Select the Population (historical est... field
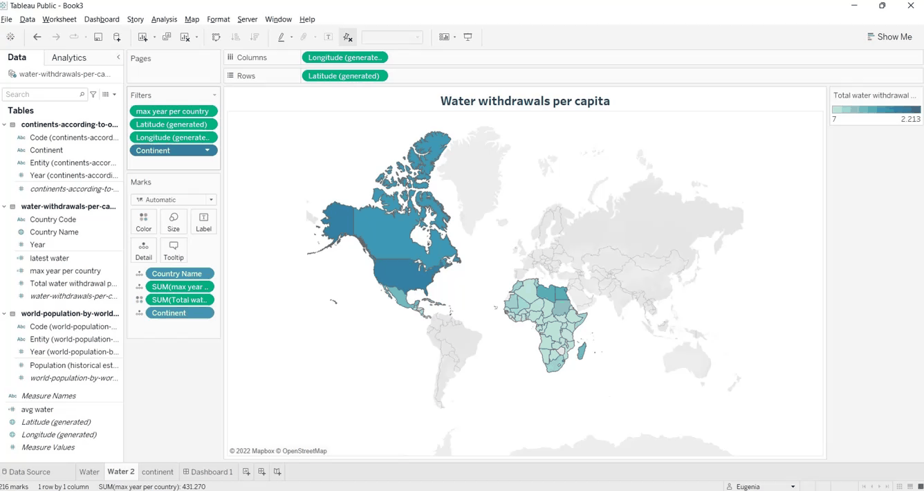The image size is (924, 491). tap(74, 365)
